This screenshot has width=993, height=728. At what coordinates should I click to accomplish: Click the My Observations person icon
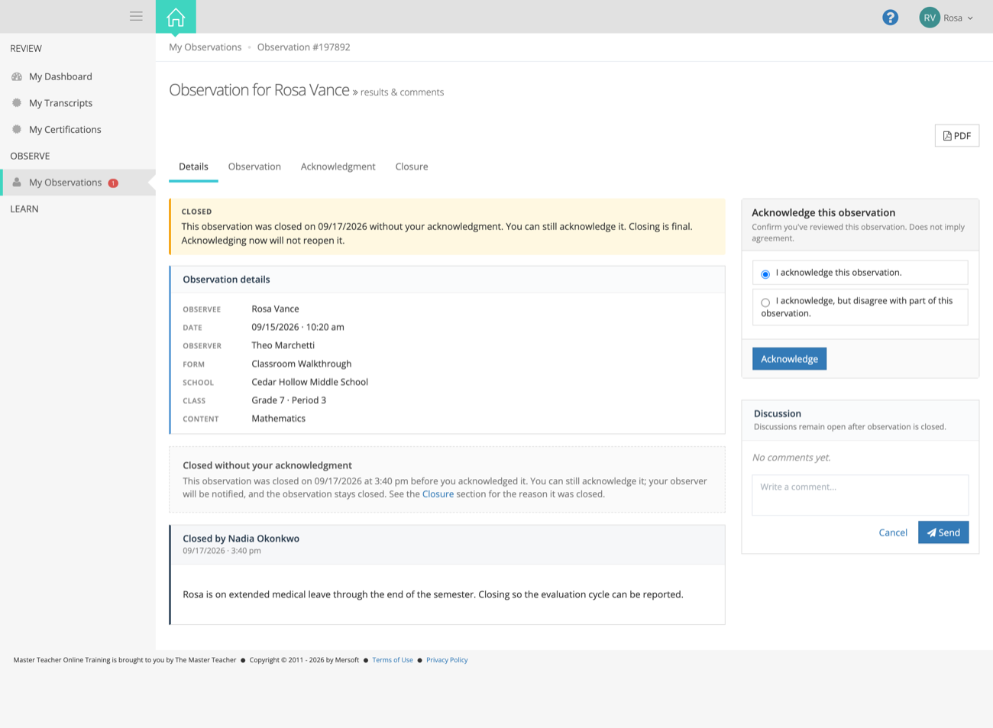(17, 183)
